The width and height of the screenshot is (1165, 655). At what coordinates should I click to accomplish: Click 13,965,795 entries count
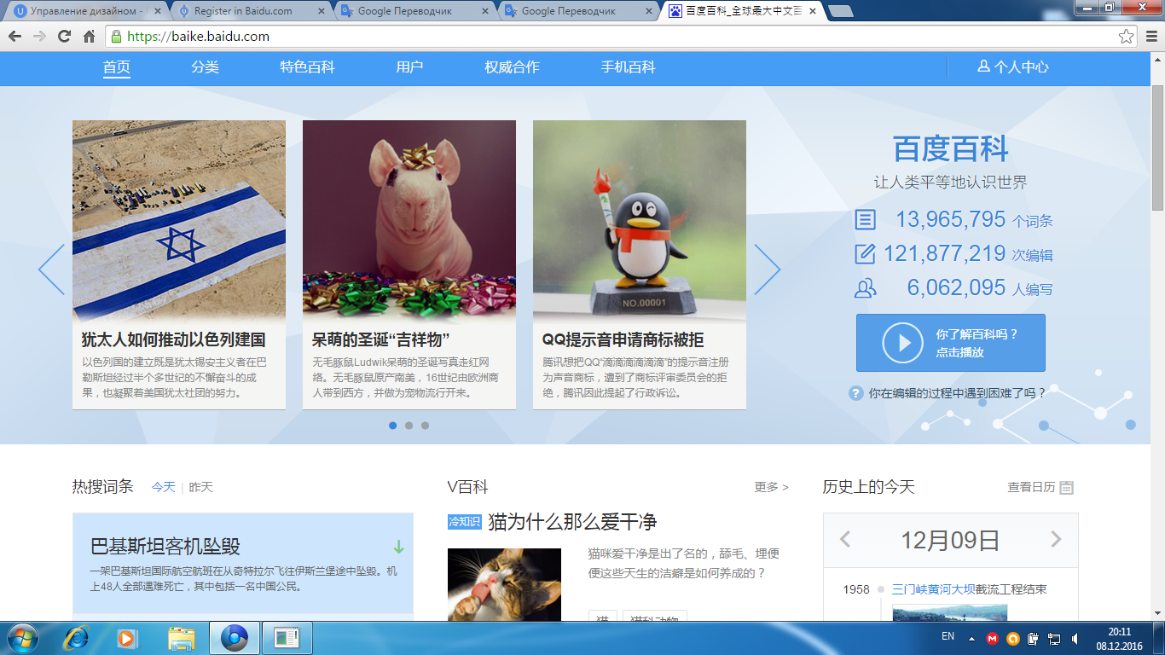point(950,219)
